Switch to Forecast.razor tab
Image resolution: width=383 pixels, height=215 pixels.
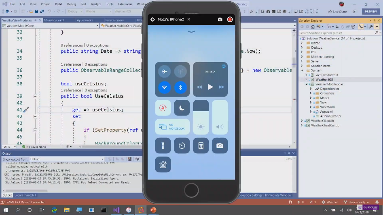pyautogui.click(x=114, y=20)
